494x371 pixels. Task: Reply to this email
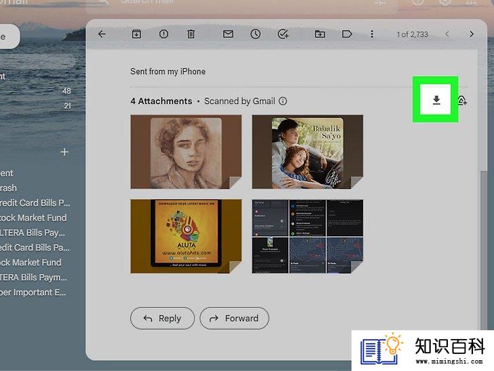(162, 318)
